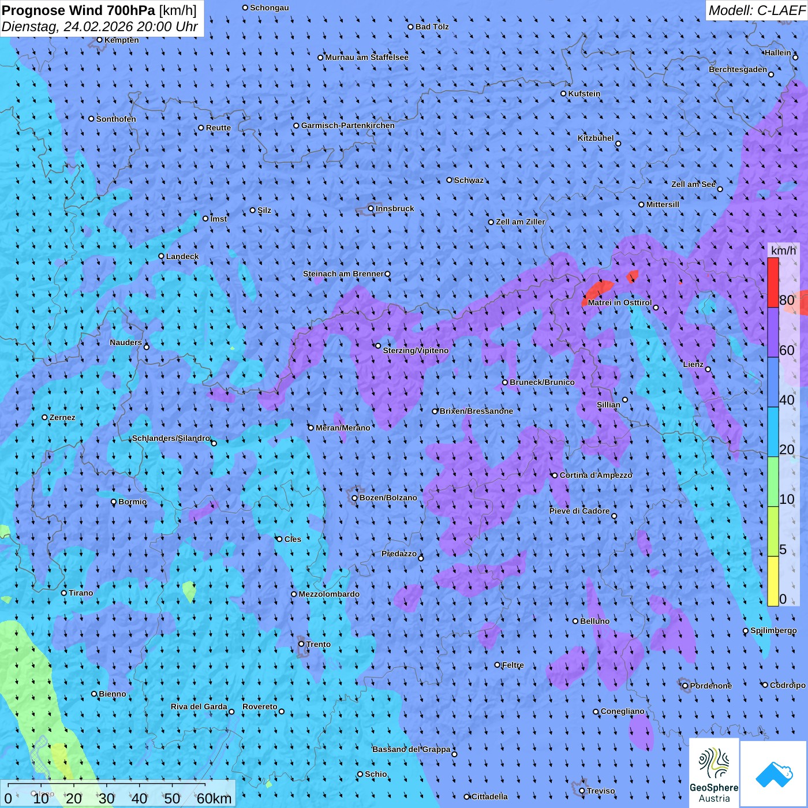The width and height of the screenshot is (808, 808).
Task: Click the 'Modell: C-LAEF' label
Action: pos(757,10)
